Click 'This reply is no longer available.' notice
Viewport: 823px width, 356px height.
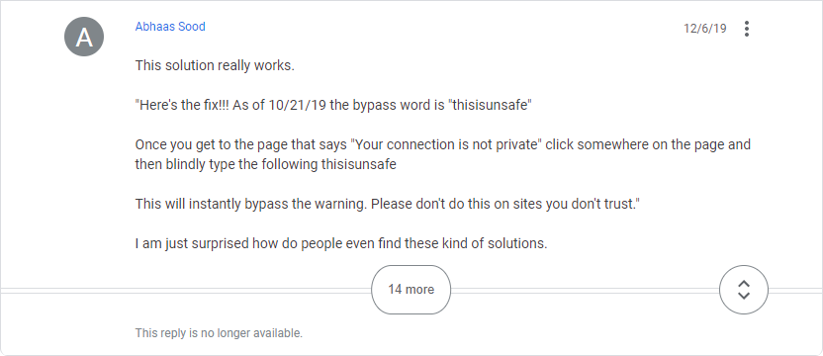[219, 333]
